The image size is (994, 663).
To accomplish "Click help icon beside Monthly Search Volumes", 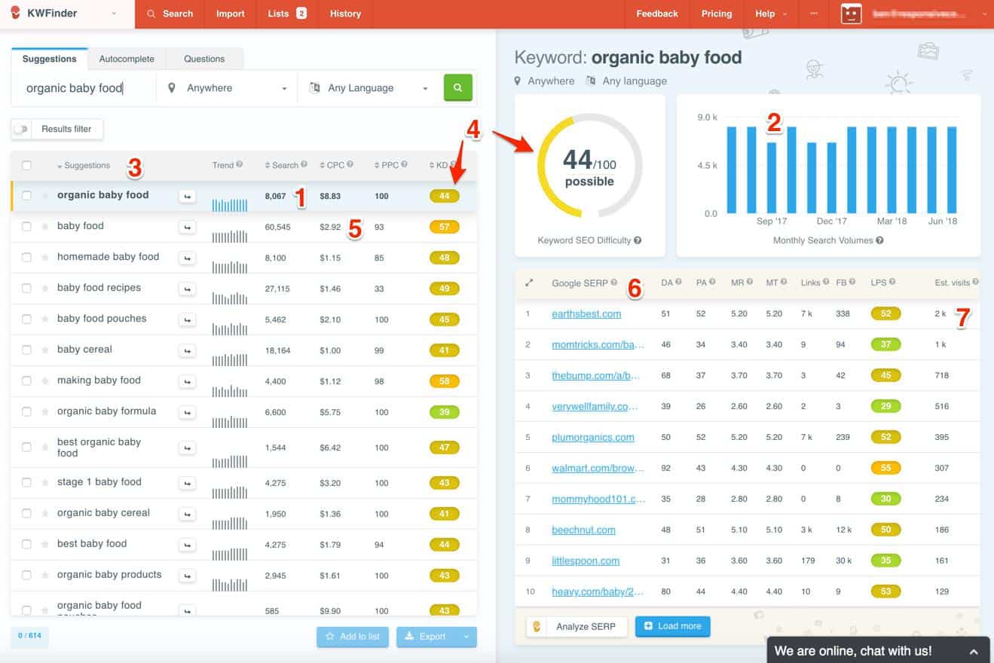I will pyautogui.click(x=879, y=240).
